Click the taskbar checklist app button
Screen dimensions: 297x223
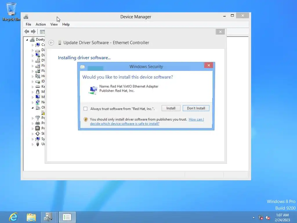coord(67,217)
